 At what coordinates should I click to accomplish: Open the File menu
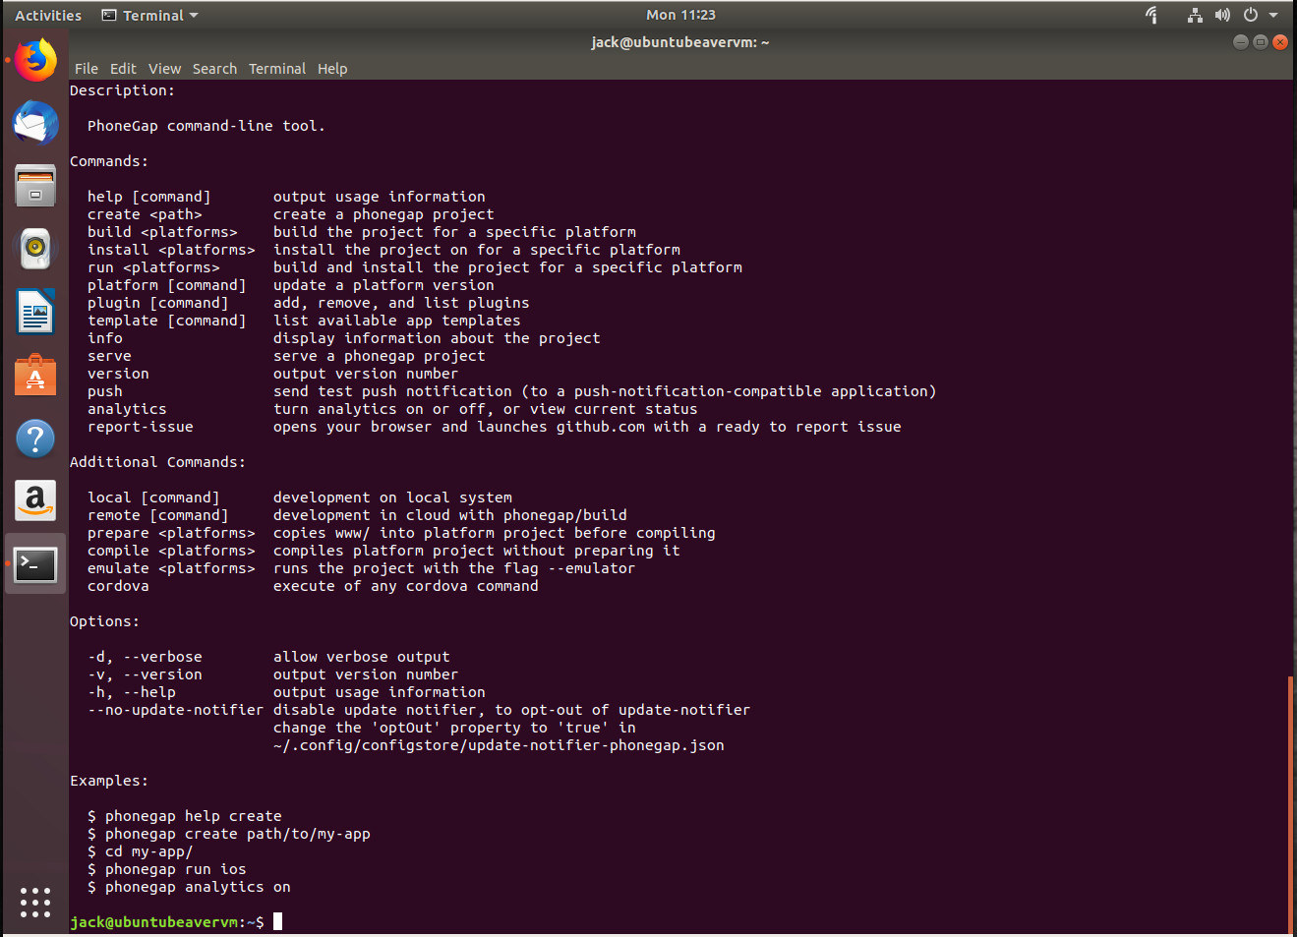pyautogui.click(x=87, y=69)
